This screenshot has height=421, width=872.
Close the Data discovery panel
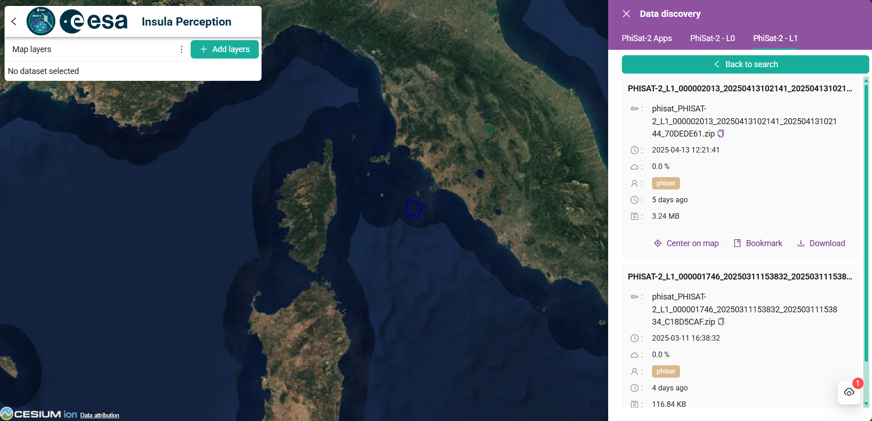(626, 14)
